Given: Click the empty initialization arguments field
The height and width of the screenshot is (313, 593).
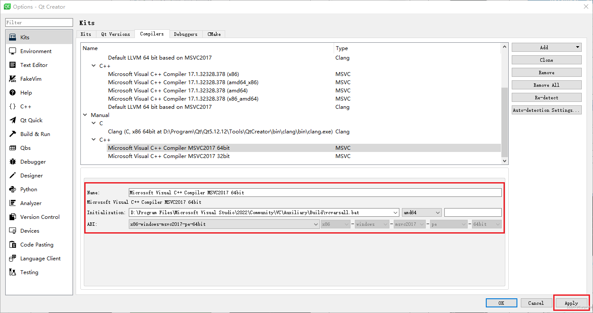Looking at the screenshot, I should [473, 212].
